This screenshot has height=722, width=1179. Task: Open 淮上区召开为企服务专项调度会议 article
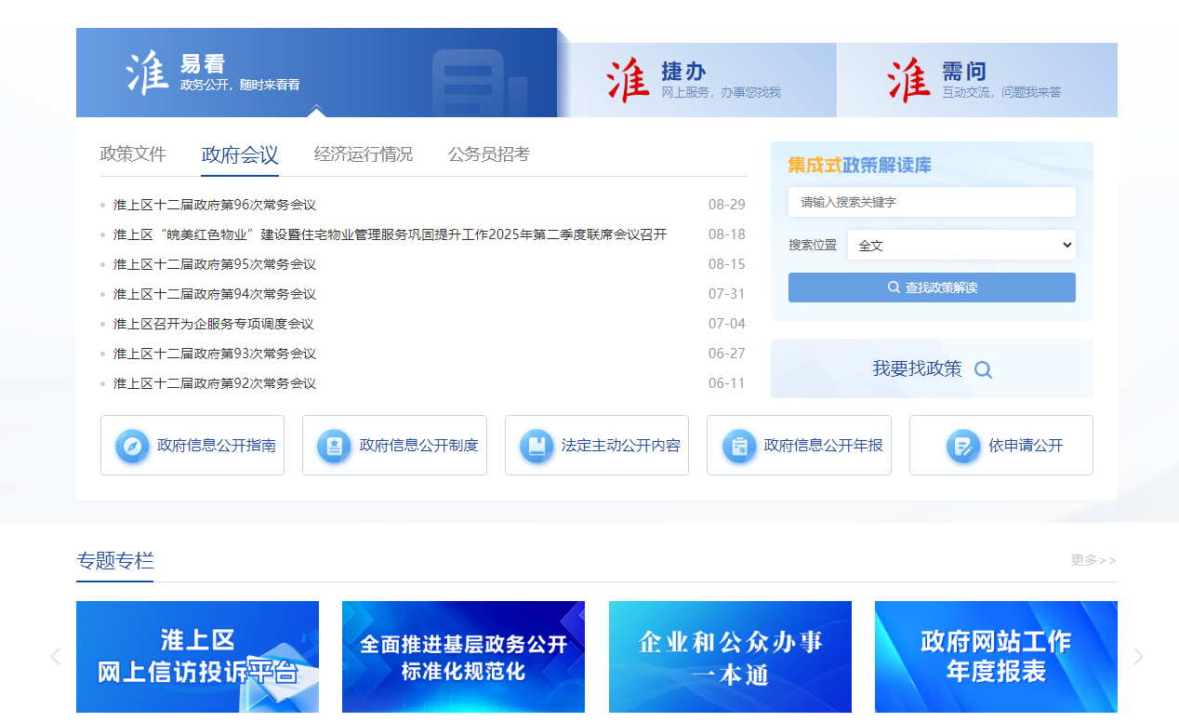coord(213,324)
